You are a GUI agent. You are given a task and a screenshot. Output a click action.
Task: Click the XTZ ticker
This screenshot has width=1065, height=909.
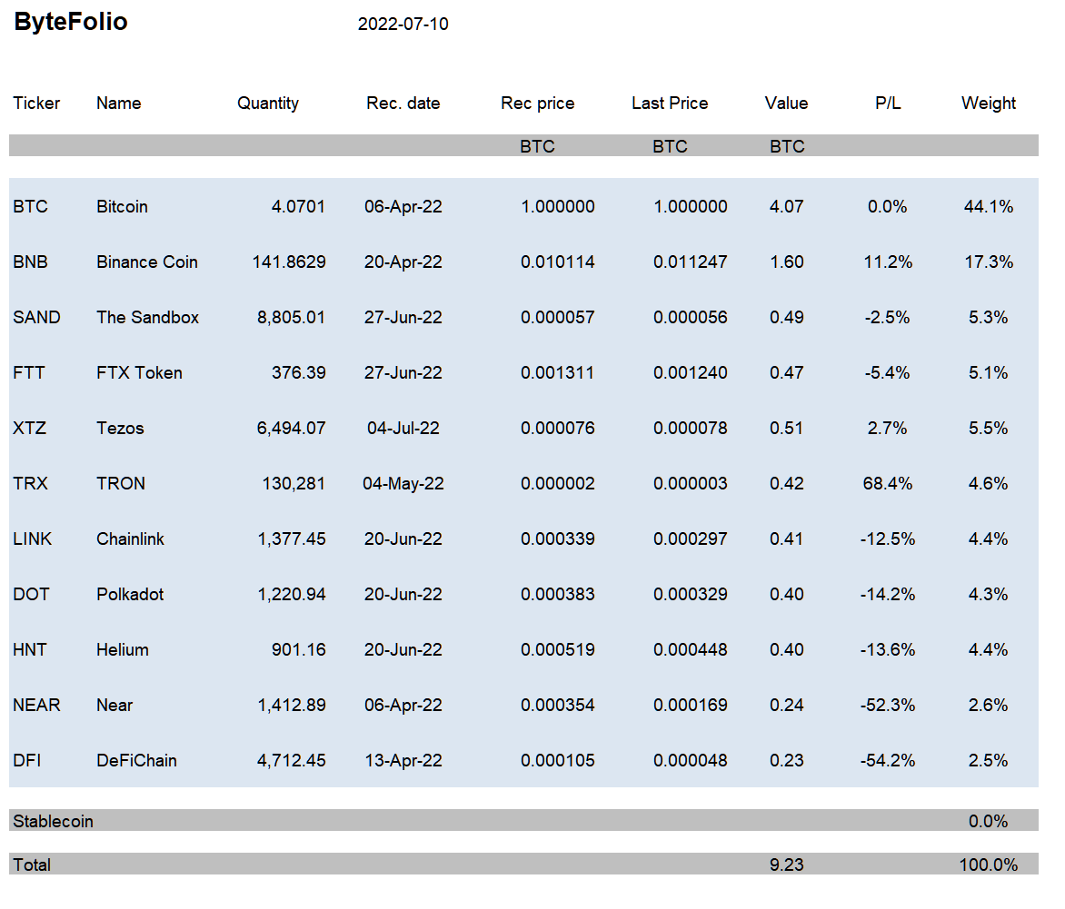tap(29, 429)
